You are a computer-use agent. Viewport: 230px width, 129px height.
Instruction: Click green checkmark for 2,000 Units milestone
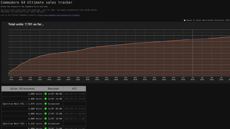pyautogui.click(x=46, y=99)
